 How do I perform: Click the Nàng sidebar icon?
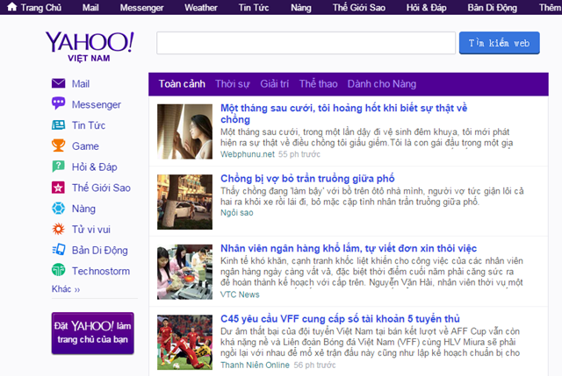pos(59,208)
